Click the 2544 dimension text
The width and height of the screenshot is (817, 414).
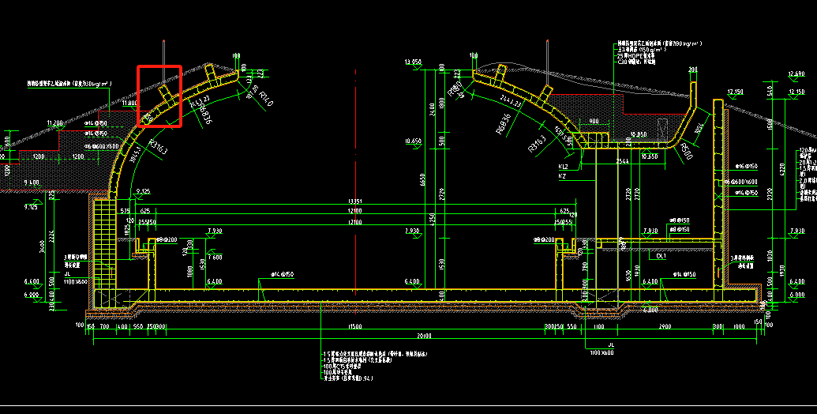click(622, 161)
